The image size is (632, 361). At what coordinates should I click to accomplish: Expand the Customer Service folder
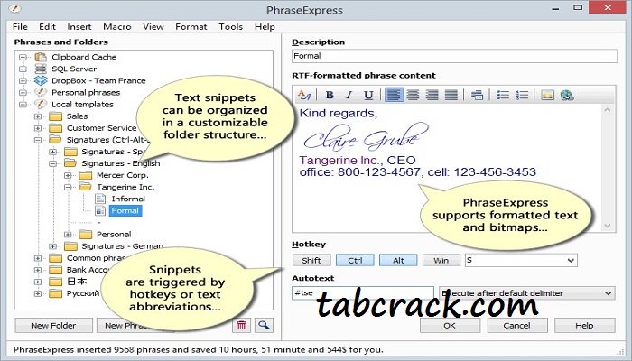pyautogui.click(x=38, y=128)
